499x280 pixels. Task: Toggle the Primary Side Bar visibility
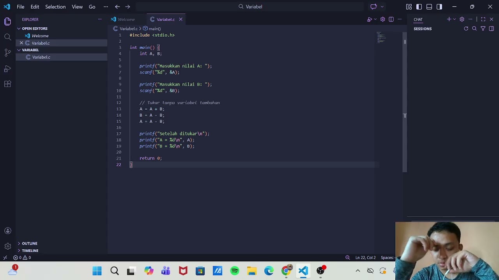(419, 7)
